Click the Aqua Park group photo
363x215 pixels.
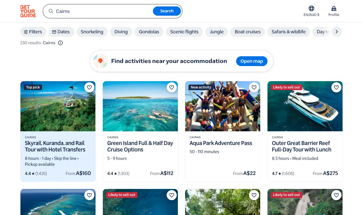223,106
